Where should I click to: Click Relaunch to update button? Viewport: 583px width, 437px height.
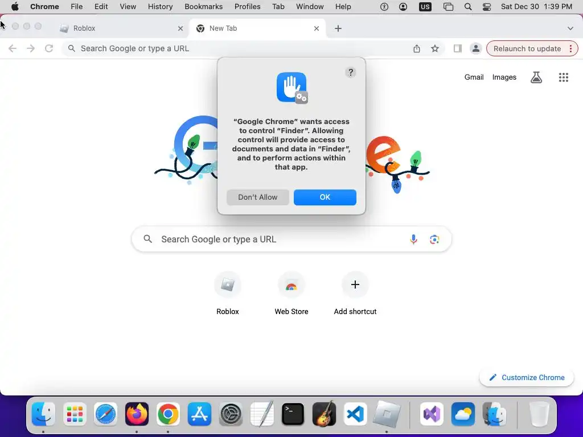click(x=527, y=49)
